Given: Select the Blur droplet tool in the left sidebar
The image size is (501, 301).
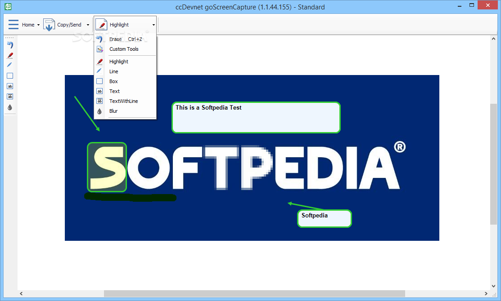Looking at the screenshot, I should click(x=10, y=107).
